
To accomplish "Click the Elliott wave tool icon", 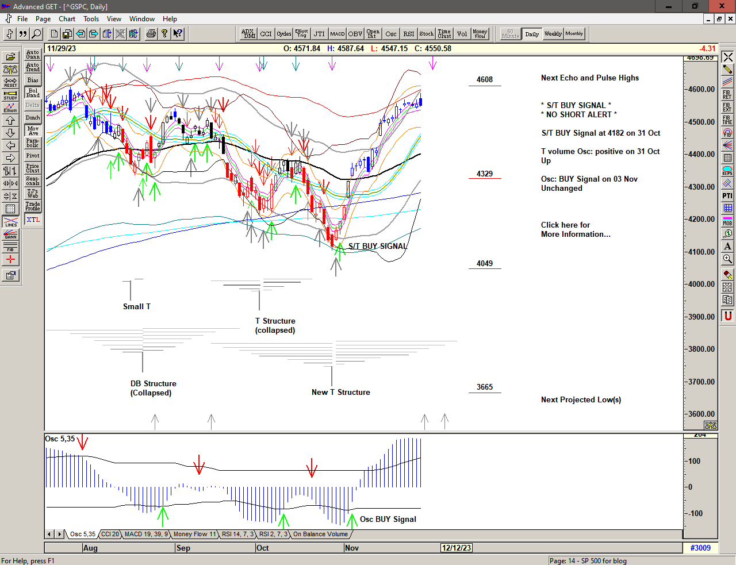I will [x=10, y=108].
